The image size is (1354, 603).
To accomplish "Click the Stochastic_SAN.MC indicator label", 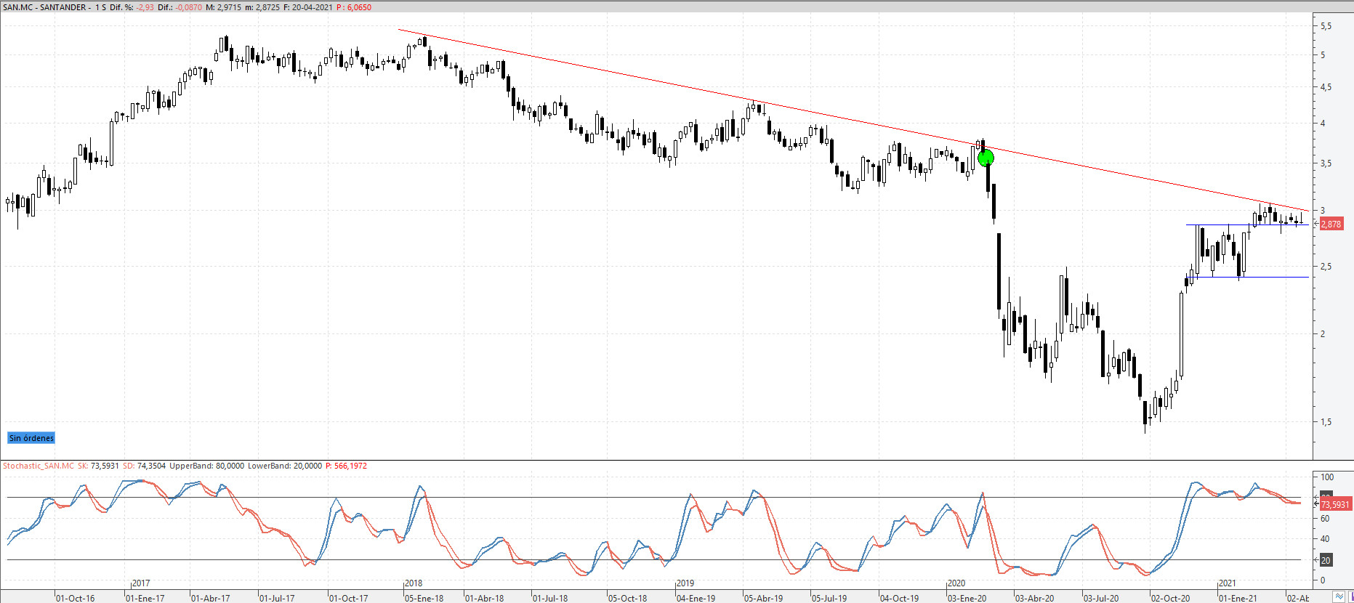I will pos(39,466).
